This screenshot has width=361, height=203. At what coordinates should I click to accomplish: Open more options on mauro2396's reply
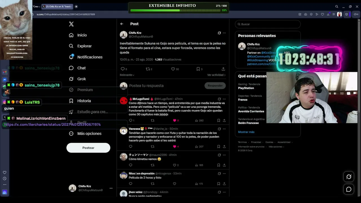point(224,155)
